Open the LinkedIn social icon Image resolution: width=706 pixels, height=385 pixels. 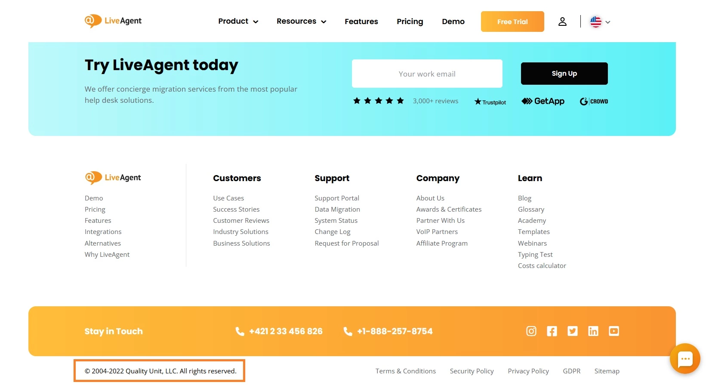point(593,331)
